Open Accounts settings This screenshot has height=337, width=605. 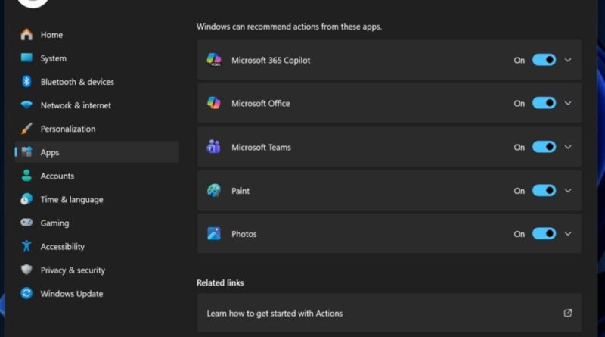point(97,176)
